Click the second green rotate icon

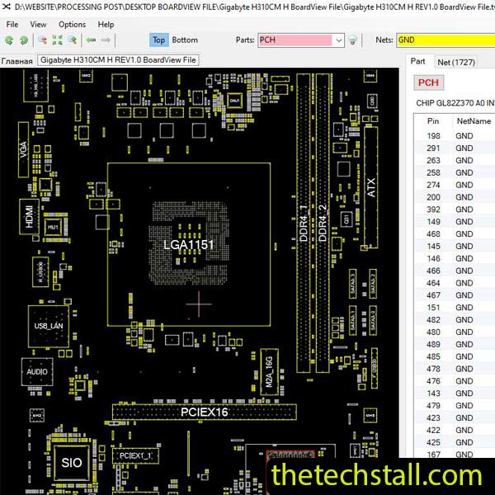(x=23, y=40)
